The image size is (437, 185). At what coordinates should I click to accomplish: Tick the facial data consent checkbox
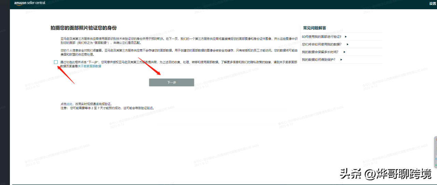(x=56, y=62)
